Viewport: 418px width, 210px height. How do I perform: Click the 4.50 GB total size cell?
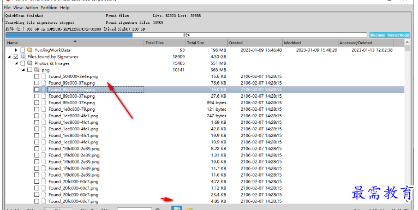218,57
